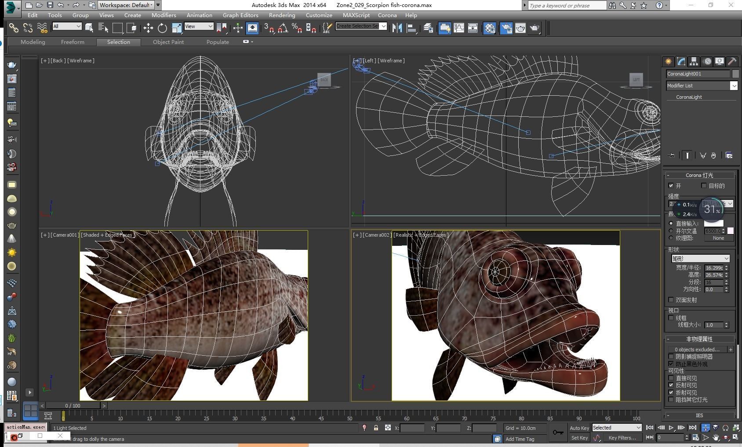Activate the Select and Rotate tool
The height and width of the screenshot is (447, 742).
point(162,28)
